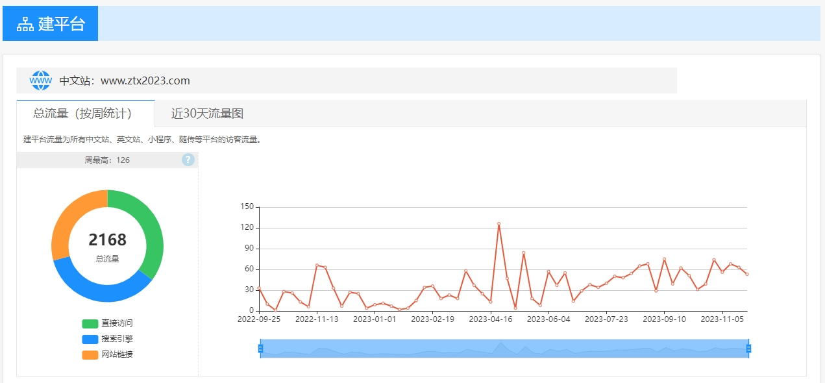The height and width of the screenshot is (383, 825).
Task: Click the 建平台 sitemap icon in header
Action: click(x=25, y=25)
